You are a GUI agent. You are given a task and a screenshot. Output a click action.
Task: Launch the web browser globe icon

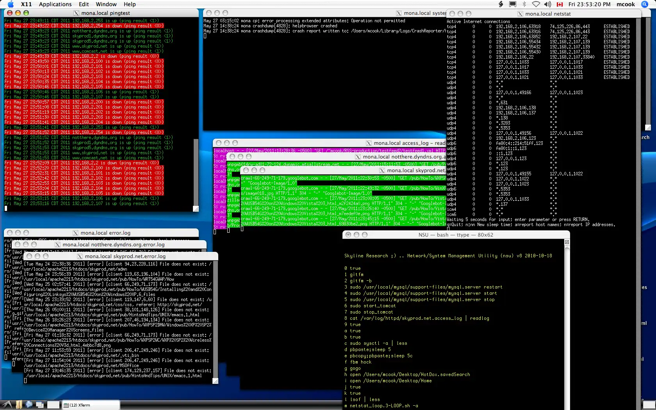(29, 405)
